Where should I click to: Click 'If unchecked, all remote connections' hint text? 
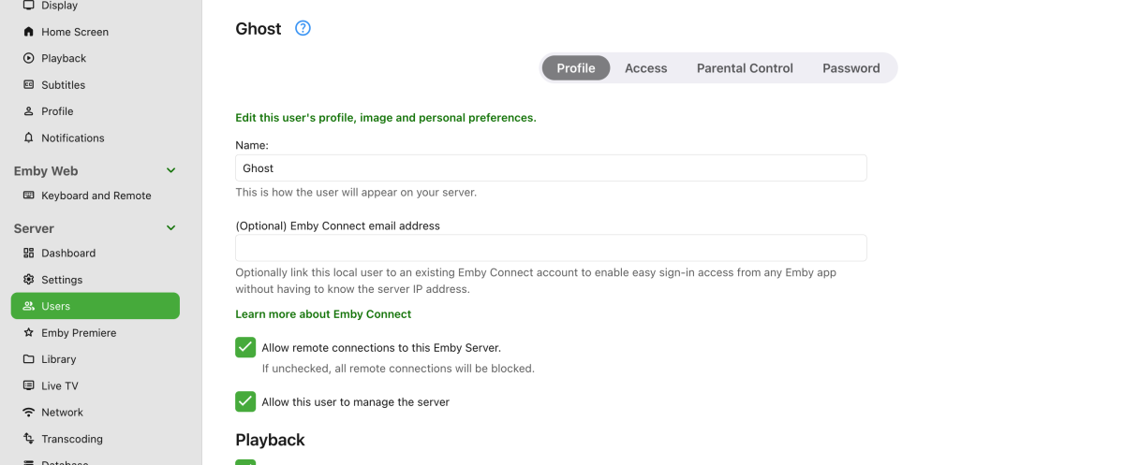(398, 369)
